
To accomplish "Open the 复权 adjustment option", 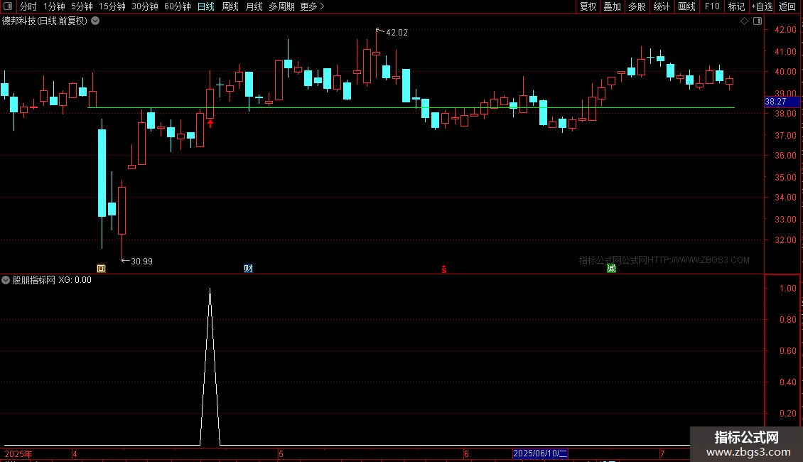I will [588, 6].
